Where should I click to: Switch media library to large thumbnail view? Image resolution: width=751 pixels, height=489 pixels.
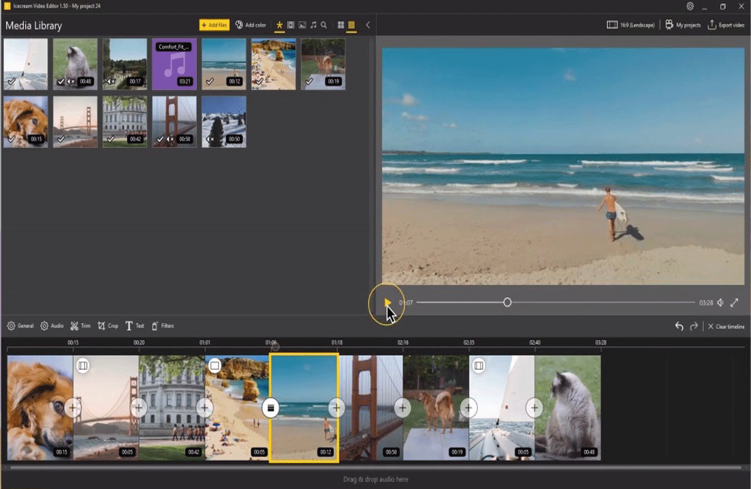pyautogui.click(x=341, y=25)
